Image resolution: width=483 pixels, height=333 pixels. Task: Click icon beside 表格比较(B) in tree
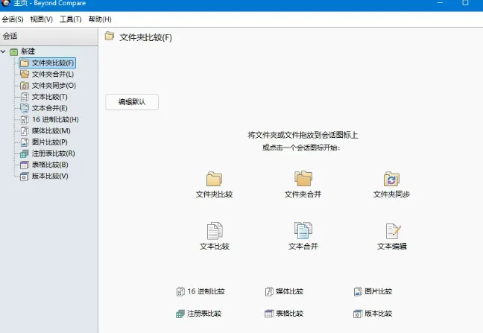[25, 165]
